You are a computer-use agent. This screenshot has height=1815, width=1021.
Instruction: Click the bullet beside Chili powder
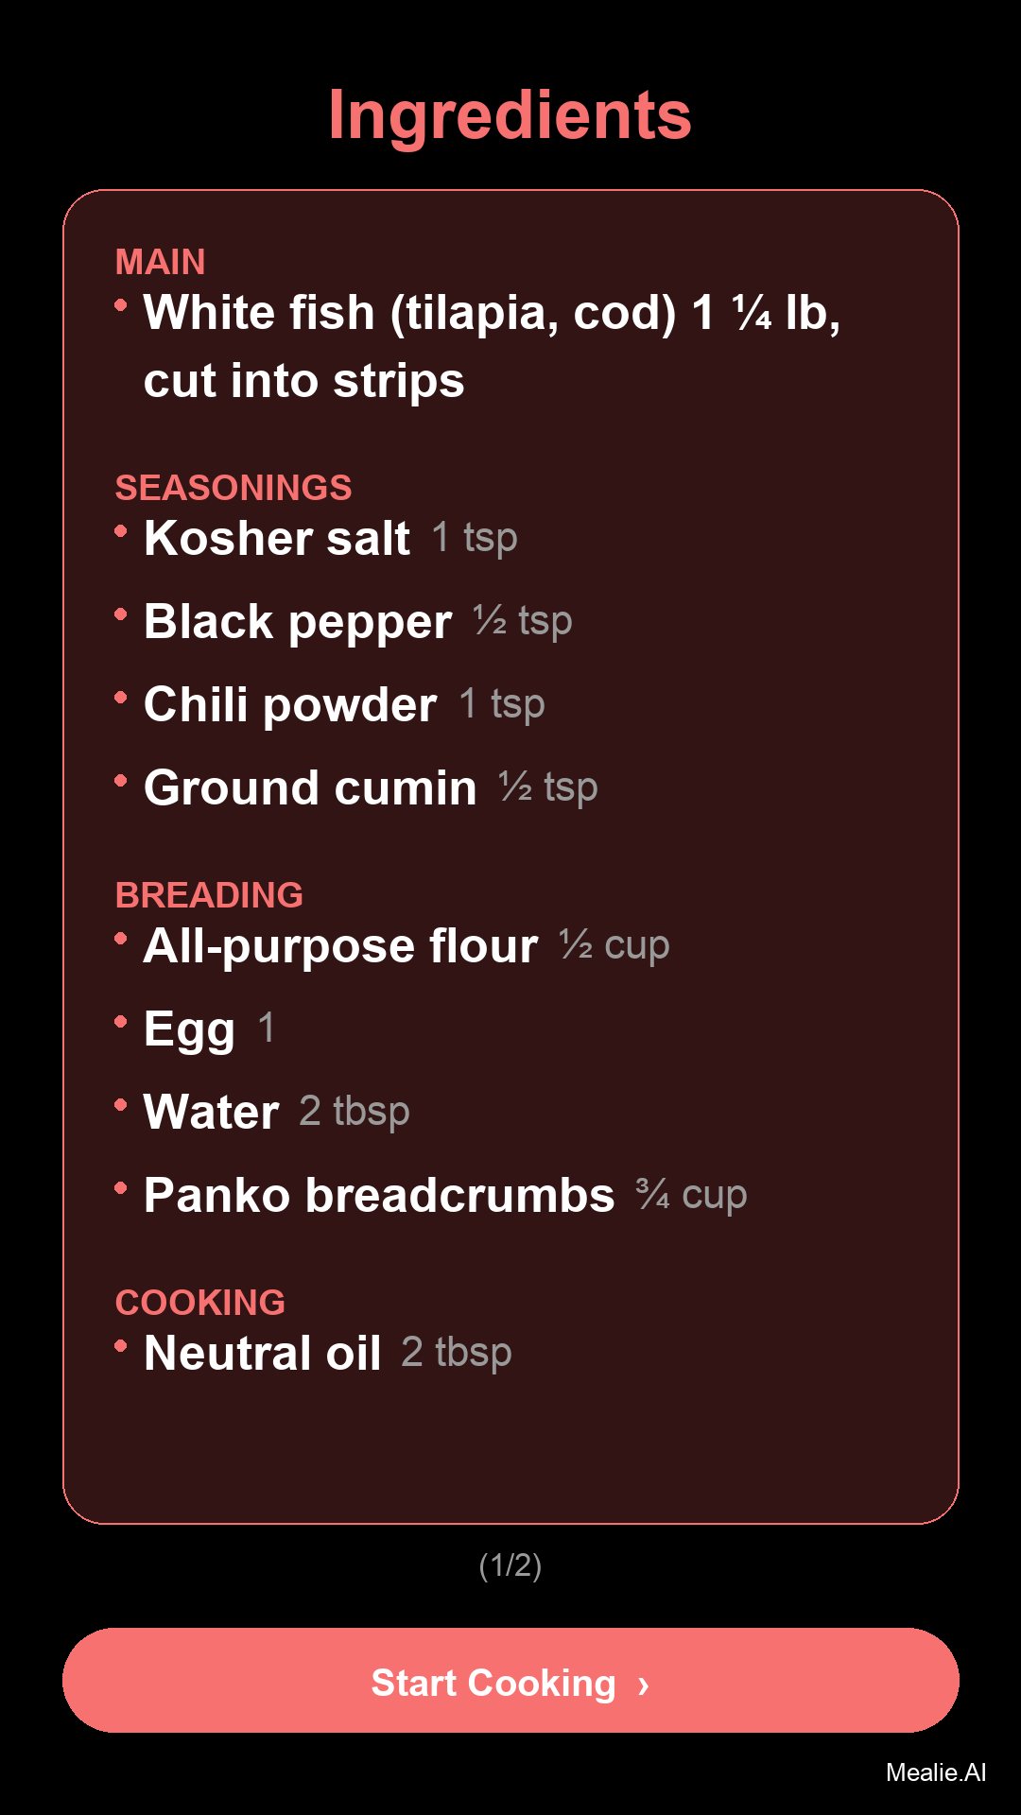[121, 698]
